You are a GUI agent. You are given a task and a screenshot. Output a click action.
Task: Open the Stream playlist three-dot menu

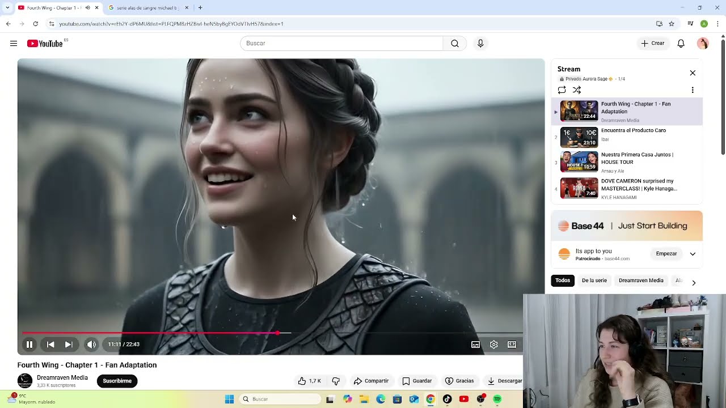point(693,90)
